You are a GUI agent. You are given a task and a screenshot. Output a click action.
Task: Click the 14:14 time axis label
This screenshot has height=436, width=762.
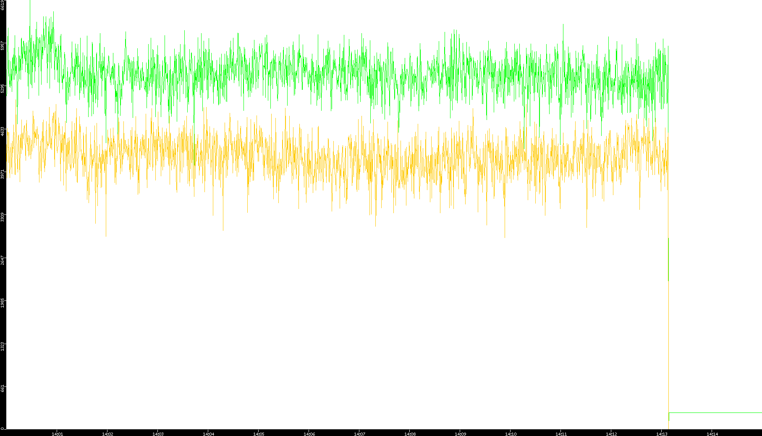pyautogui.click(x=712, y=434)
